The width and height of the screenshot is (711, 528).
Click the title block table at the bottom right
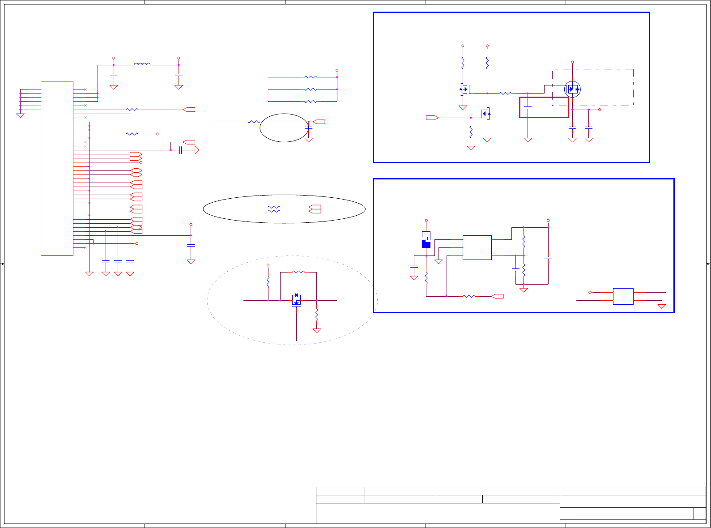pos(511,505)
